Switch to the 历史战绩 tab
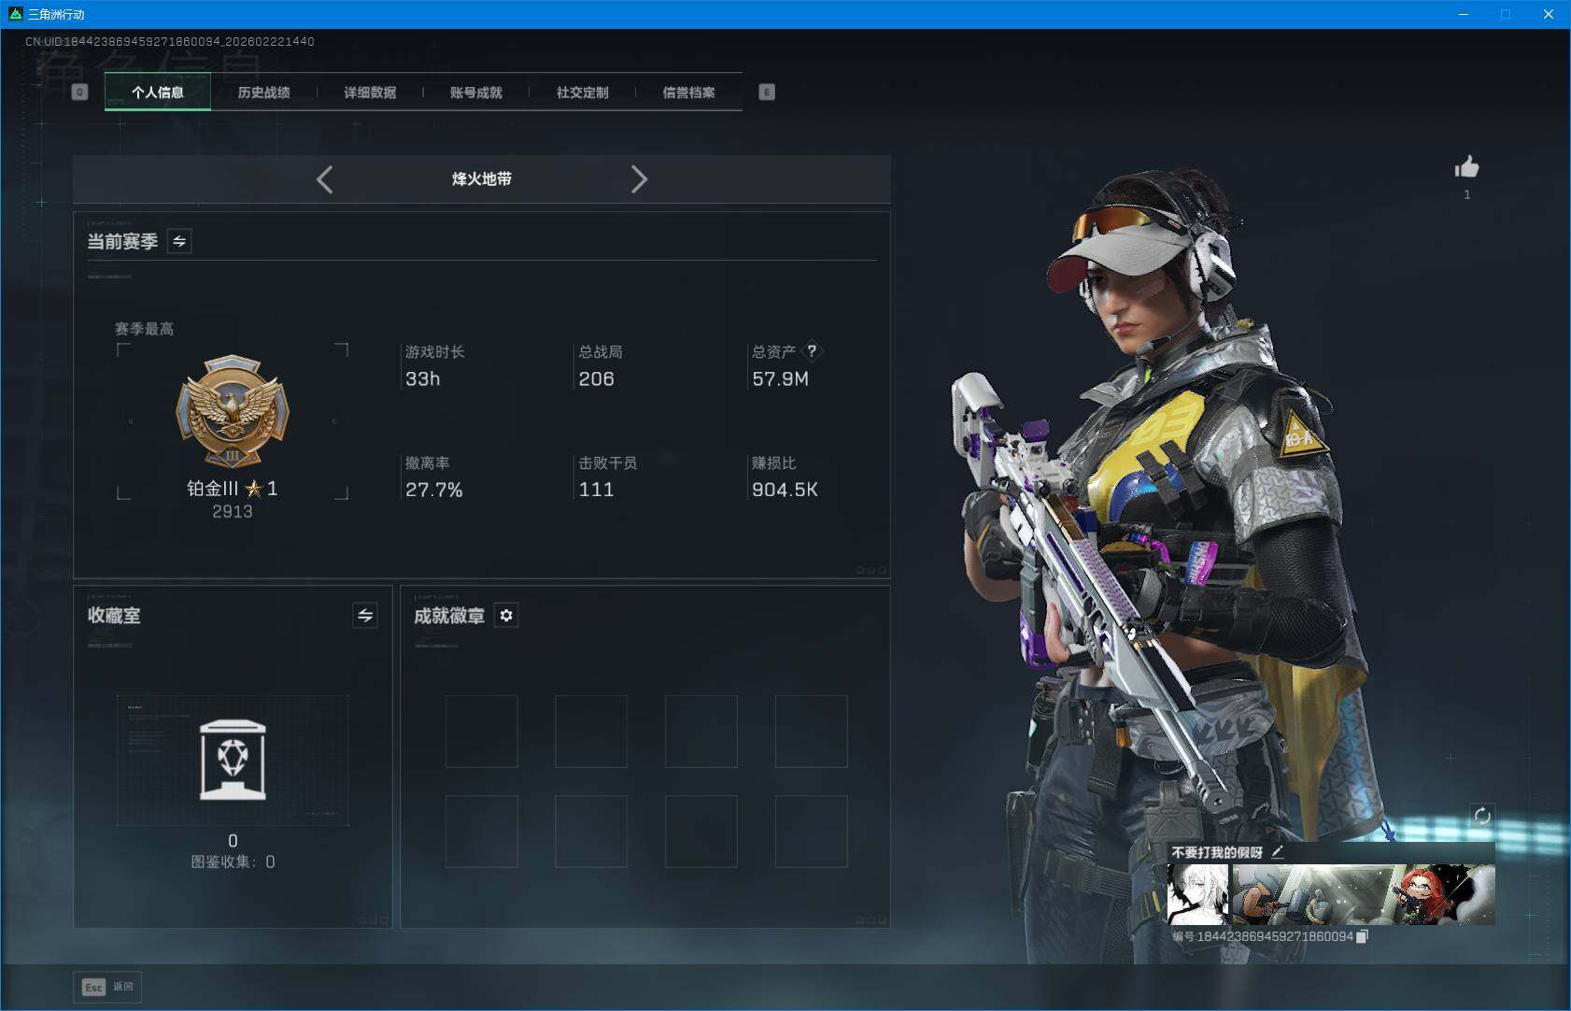1571x1011 pixels. [x=263, y=92]
